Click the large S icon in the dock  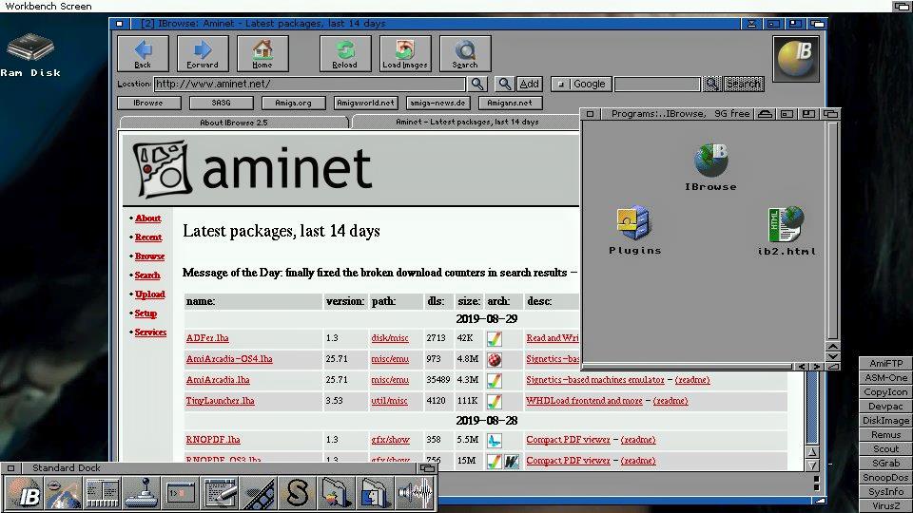(x=298, y=493)
